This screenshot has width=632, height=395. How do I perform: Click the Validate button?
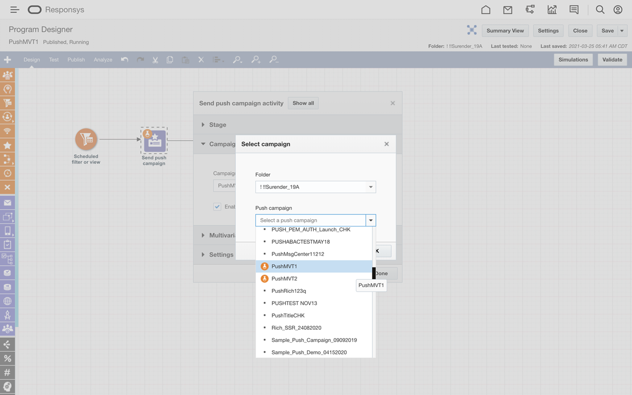point(612,60)
